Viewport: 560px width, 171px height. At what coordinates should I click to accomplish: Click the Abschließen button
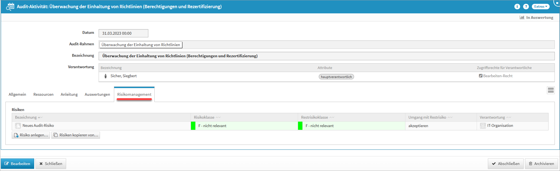(505, 164)
